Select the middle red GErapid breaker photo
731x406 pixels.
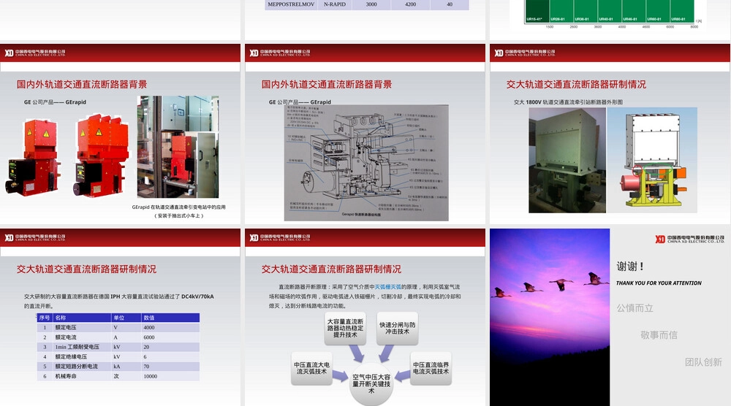pyautogui.click(x=100, y=155)
